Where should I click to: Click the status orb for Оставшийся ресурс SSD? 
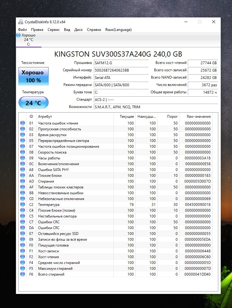(23, 233)
